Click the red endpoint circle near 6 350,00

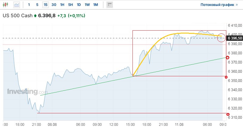click(228, 76)
